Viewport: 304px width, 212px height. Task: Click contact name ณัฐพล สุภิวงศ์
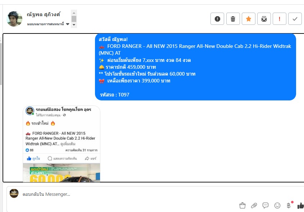tap(44, 14)
